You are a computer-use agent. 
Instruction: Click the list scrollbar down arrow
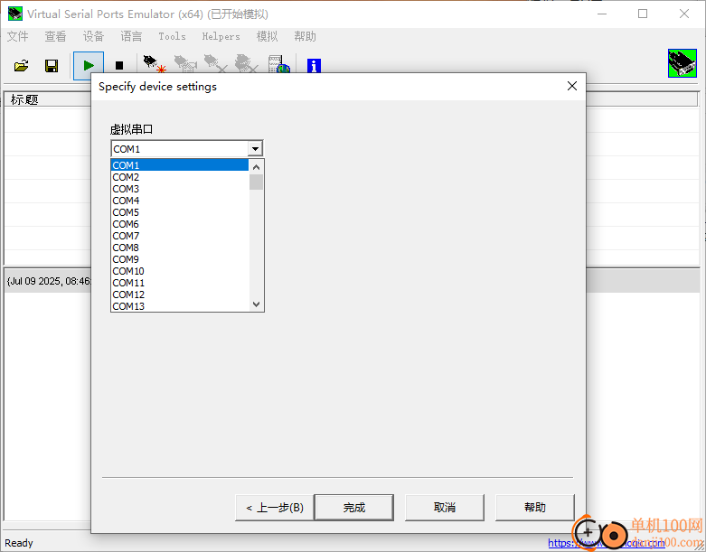(x=256, y=304)
